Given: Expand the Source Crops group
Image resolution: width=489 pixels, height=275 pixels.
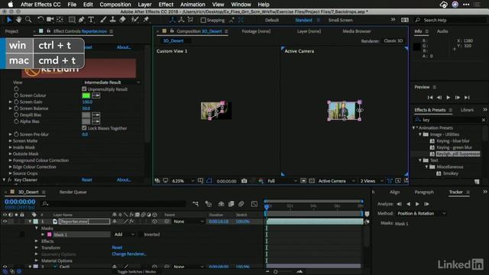Looking at the screenshot, I should 10,173.
